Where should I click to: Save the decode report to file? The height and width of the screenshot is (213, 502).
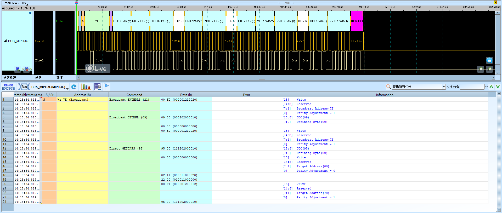tap(98, 87)
